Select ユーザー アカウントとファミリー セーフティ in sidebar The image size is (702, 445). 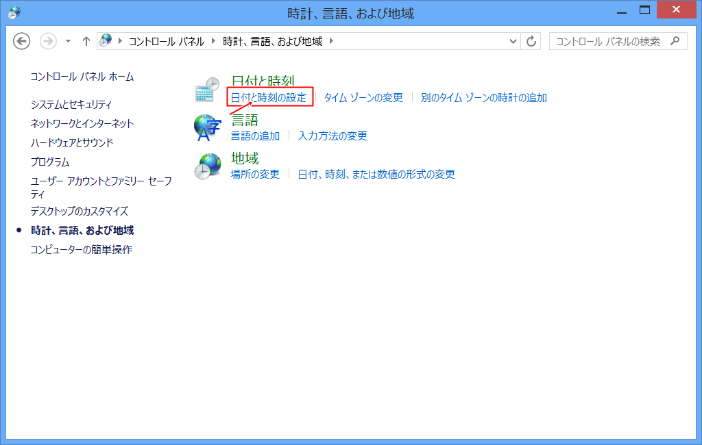[101, 188]
